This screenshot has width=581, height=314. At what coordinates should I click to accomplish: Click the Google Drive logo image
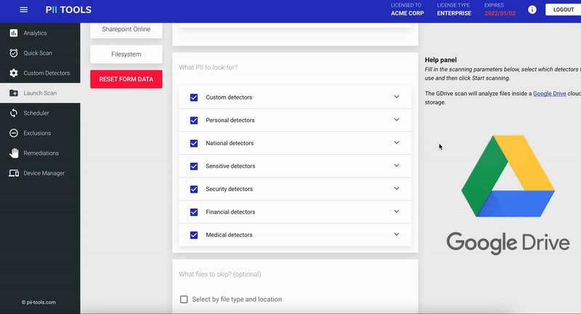coord(508,195)
